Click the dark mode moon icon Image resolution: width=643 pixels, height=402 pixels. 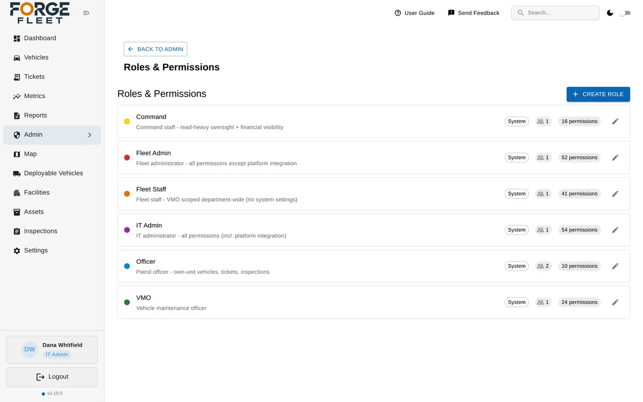tap(610, 13)
